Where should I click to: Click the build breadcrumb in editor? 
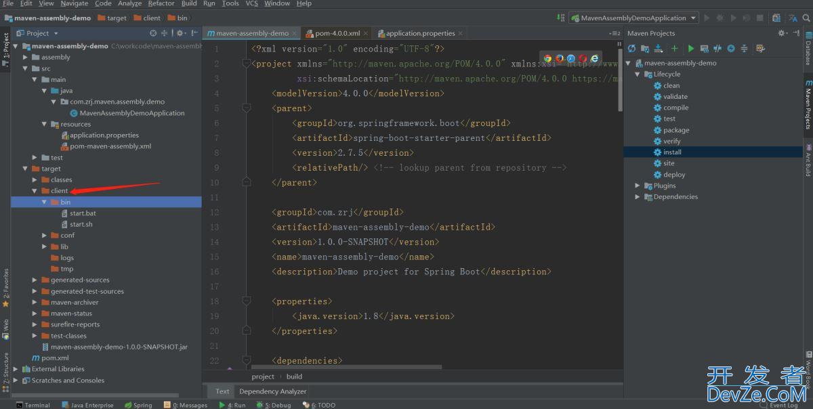(294, 376)
